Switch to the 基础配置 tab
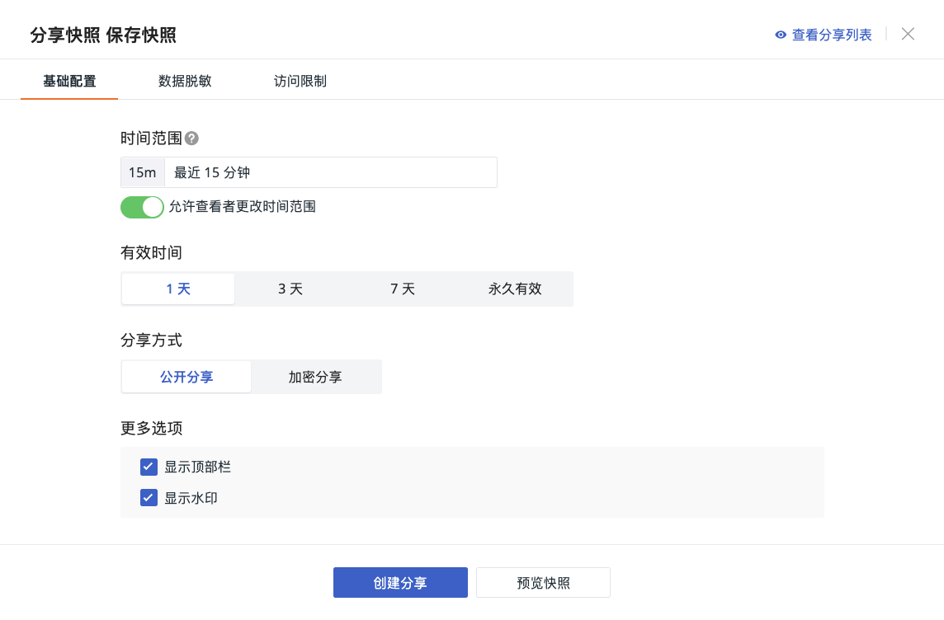The image size is (944, 620). 69,81
